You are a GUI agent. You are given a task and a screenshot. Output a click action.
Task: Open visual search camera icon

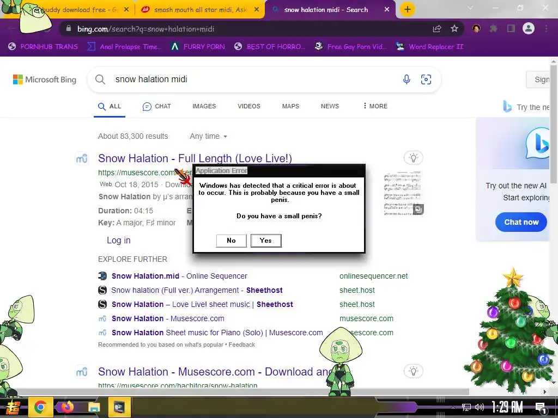click(426, 79)
